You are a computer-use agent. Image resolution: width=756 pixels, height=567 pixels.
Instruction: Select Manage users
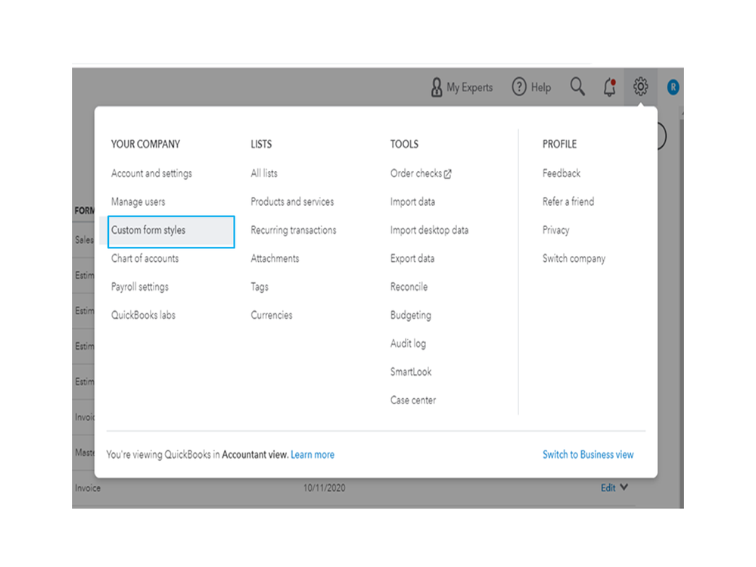tap(138, 201)
